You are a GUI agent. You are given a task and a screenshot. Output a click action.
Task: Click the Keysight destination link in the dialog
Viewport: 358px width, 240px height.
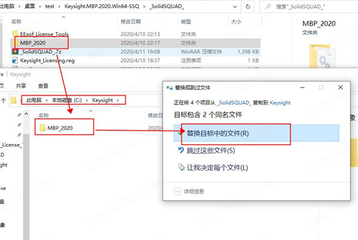click(x=280, y=103)
